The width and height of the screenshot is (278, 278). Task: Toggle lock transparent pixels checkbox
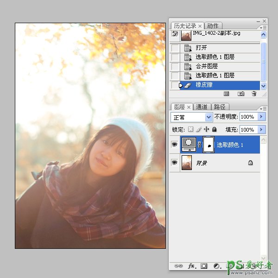(190, 130)
